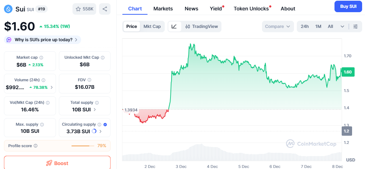Image resolution: width=365 pixels, height=169 pixels.
Task: Select the 1M time range
Action: click(x=318, y=26)
